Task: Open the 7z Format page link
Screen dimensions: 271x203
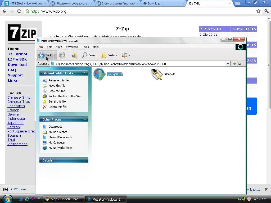Action: tap(18, 54)
